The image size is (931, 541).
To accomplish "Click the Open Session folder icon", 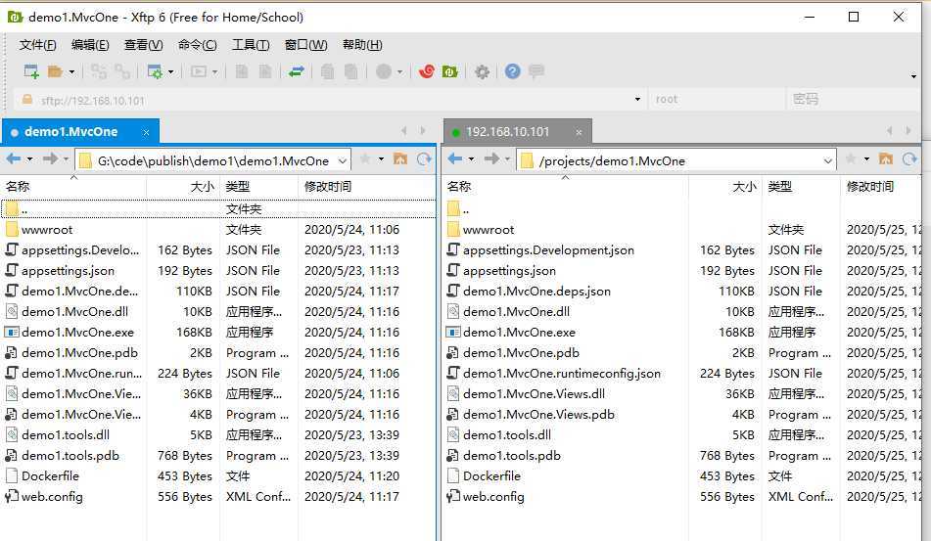I will (55, 71).
